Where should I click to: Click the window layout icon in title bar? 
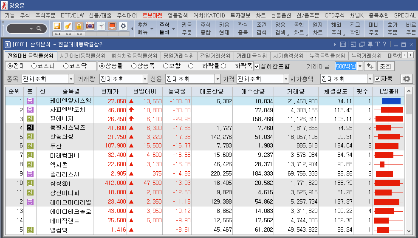[353, 44]
